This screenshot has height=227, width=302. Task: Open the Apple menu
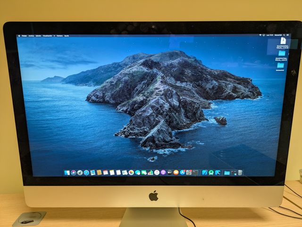pos(19,36)
